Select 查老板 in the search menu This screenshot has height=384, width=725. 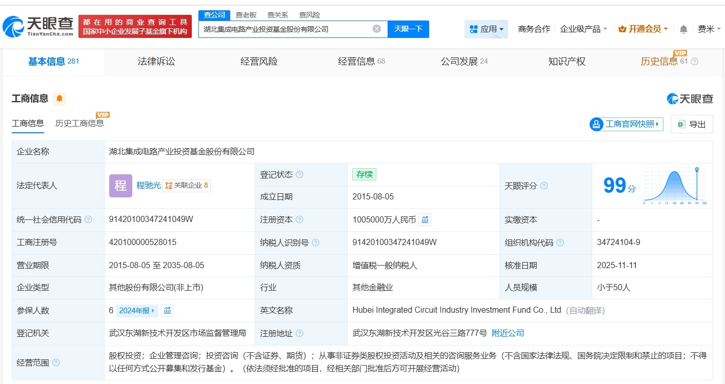(x=246, y=15)
